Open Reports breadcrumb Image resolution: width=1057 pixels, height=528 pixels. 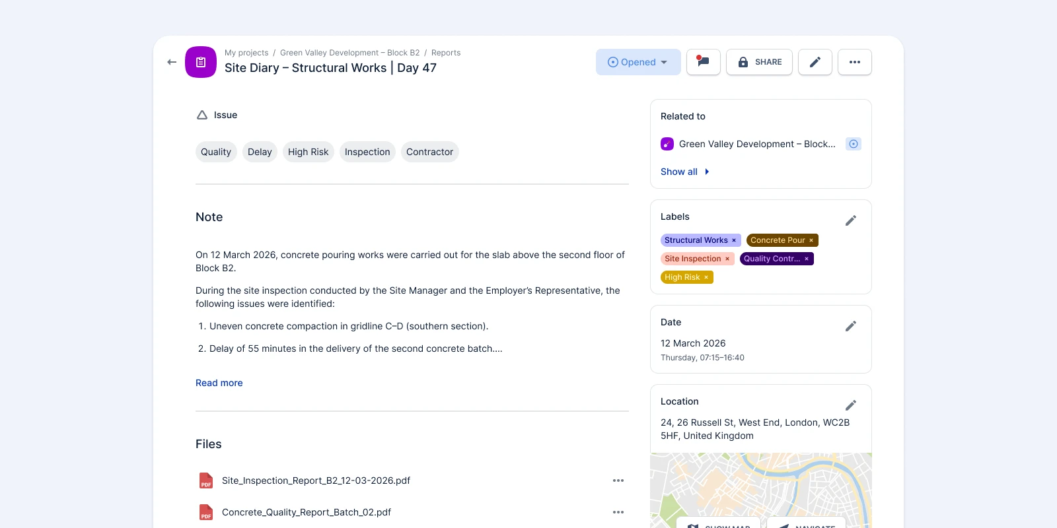coord(446,53)
